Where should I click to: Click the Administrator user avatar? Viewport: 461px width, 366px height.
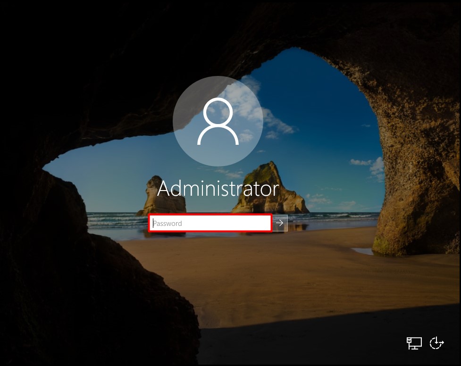(218, 121)
